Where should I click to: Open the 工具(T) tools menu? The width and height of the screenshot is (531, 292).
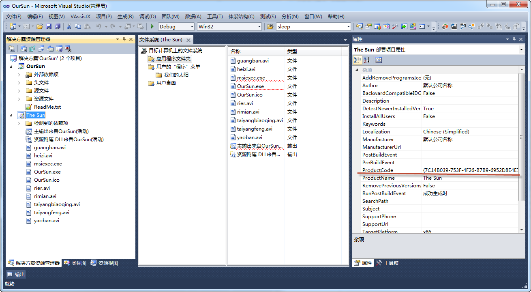coord(215,16)
